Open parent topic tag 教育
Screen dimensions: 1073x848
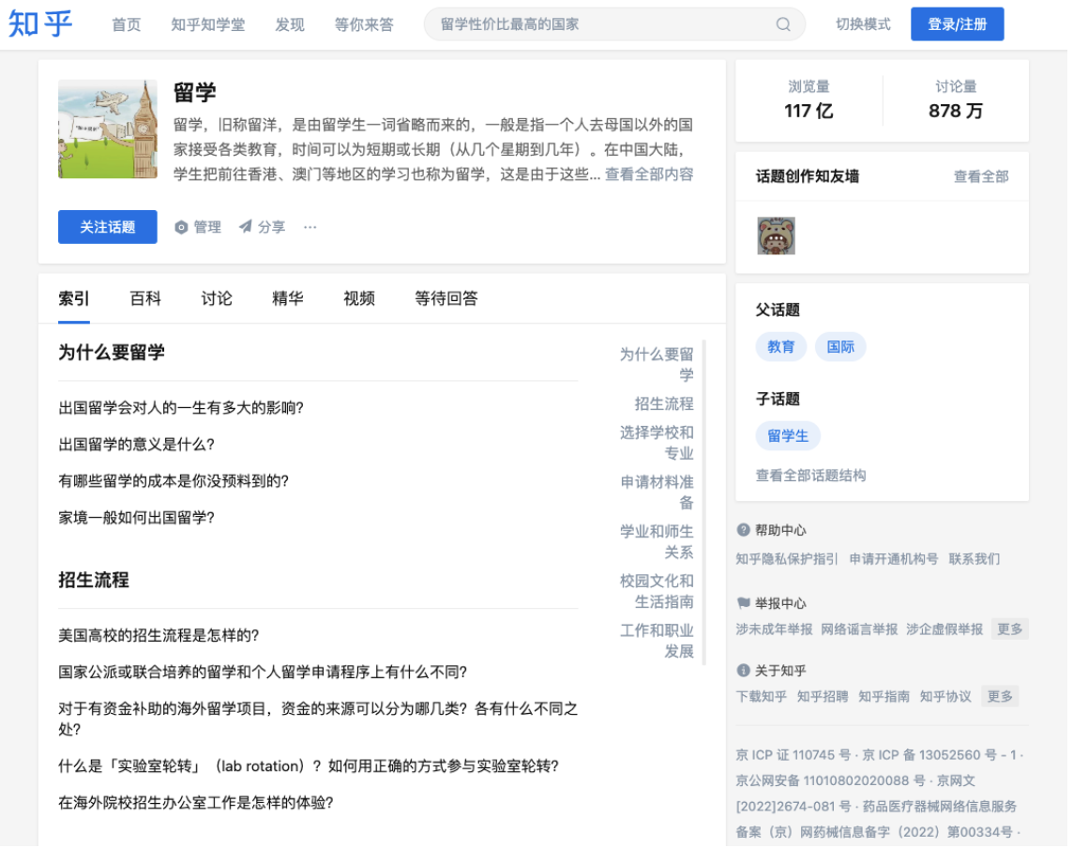pyautogui.click(x=785, y=348)
